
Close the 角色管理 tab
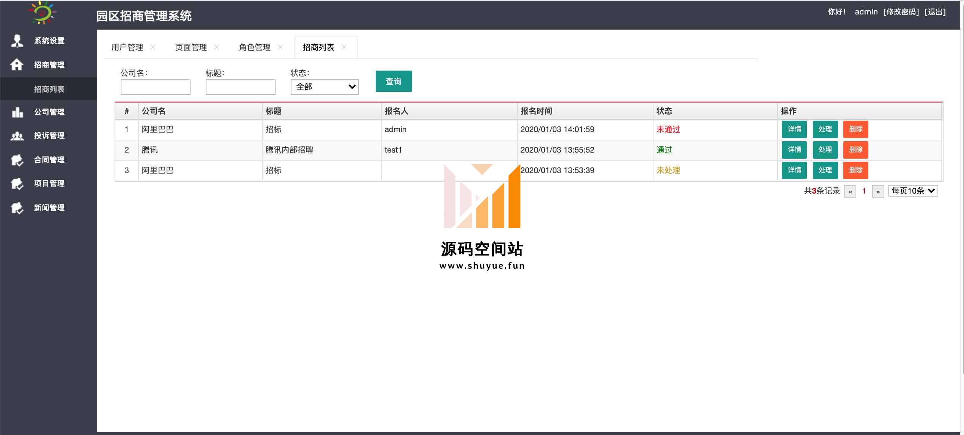click(280, 47)
